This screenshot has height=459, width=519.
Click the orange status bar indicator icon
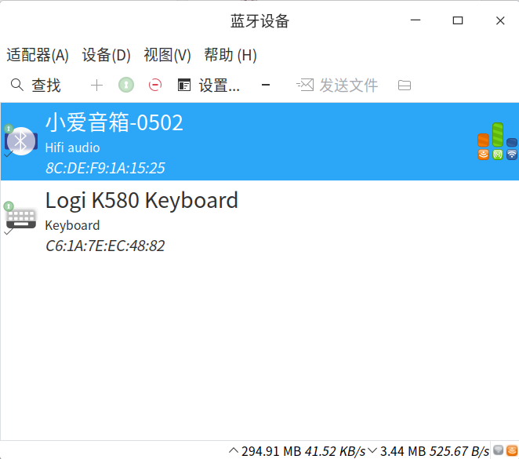[x=512, y=450]
